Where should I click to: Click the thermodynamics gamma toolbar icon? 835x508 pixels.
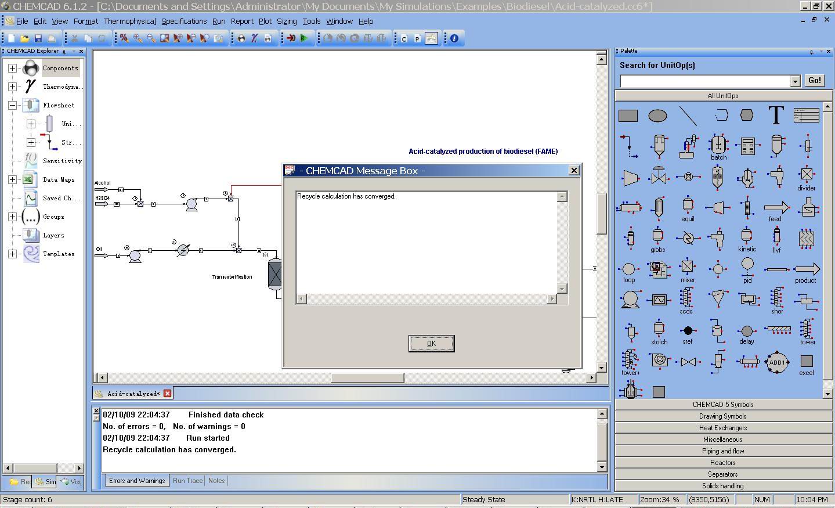[x=255, y=38]
